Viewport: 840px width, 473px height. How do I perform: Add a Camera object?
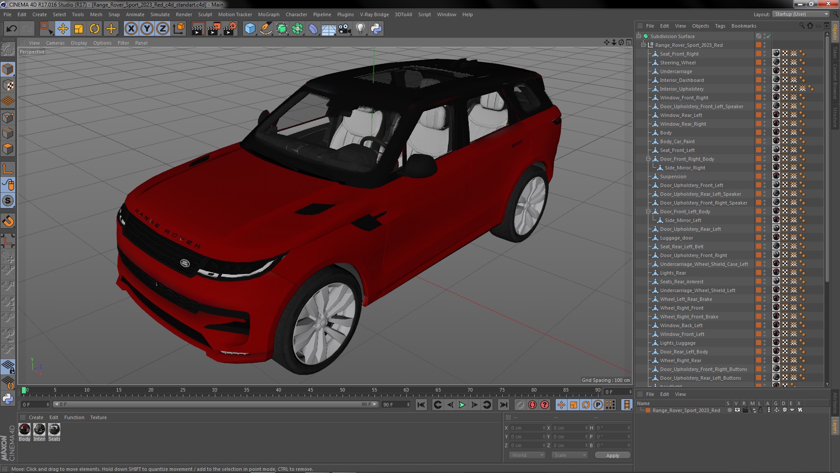click(x=344, y=29)
